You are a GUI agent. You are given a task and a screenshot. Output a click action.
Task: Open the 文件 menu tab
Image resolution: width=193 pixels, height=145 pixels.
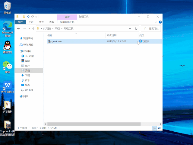20,22
